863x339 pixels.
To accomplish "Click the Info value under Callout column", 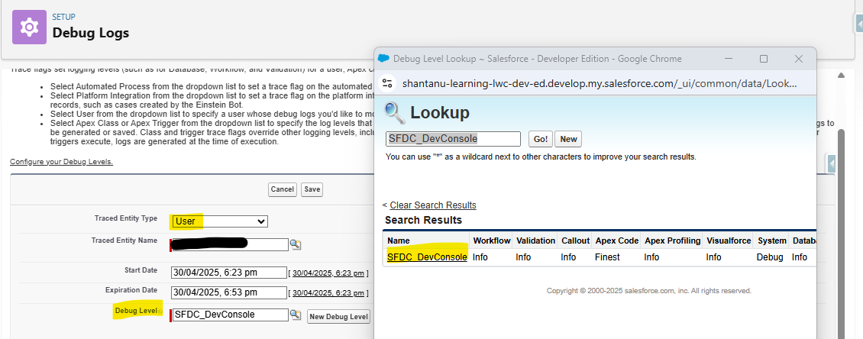I will click(568, 257).
